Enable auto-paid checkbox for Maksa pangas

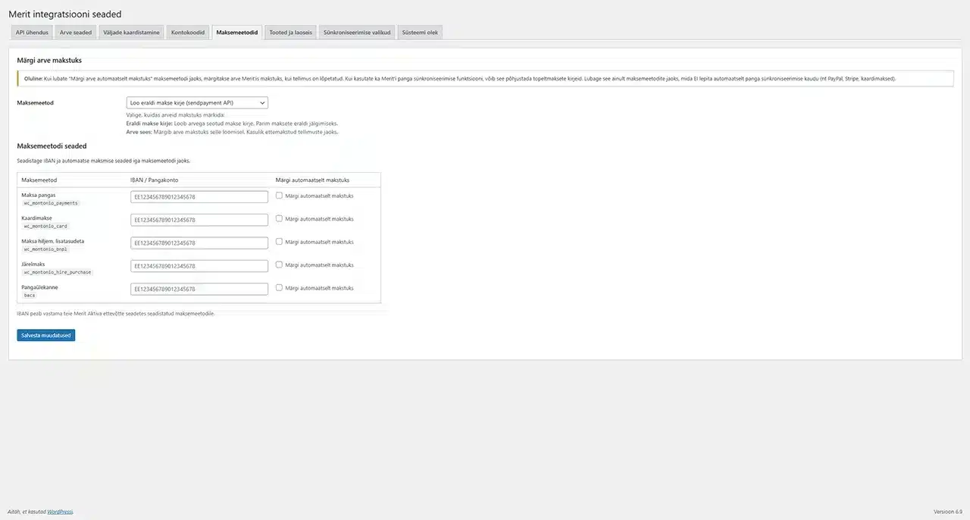tap(280, 196)
